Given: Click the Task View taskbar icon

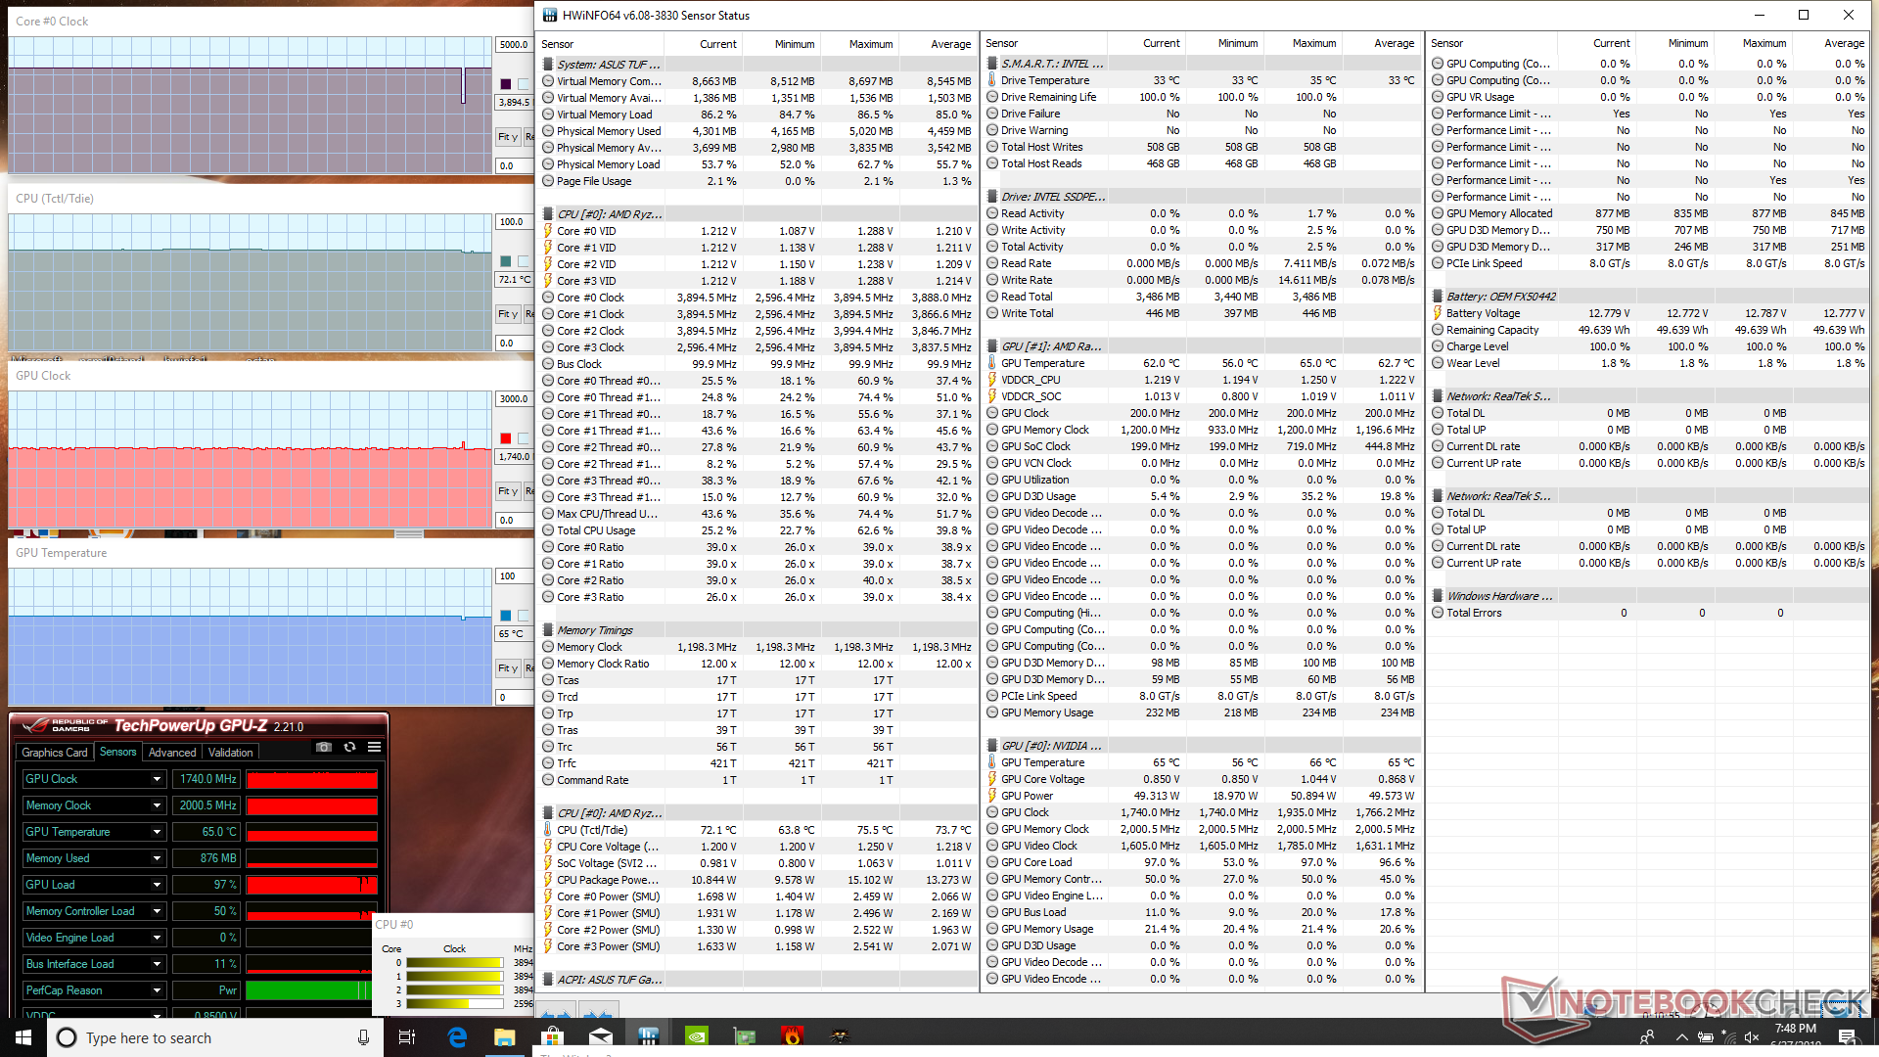Looking at the screenshot, I should pyautogui.click(x=407, y=1036).
